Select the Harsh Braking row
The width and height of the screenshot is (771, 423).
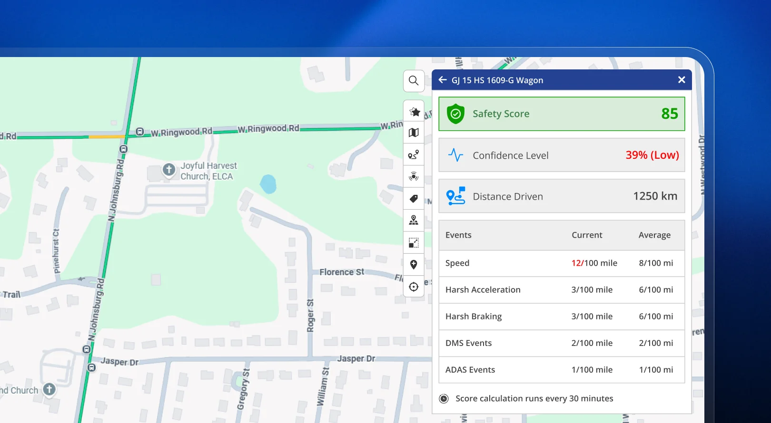[562, 317]
